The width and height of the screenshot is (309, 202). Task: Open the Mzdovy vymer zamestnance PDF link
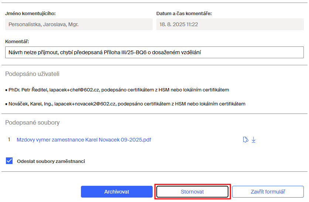coord(84,140)
